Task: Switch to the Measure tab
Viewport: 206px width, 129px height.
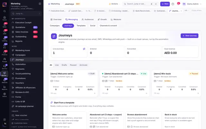Action: pyautogui.click(x=116, y=19)
